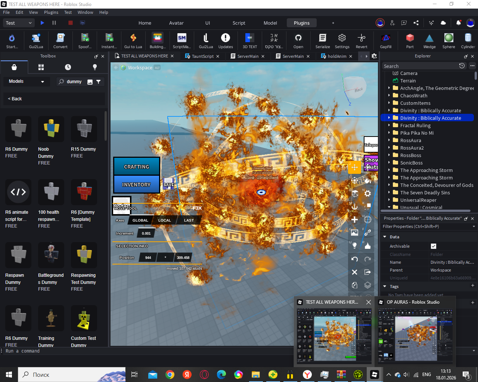Insert a Sphere part
Screen dimensions: 478x382
(449, 40)
